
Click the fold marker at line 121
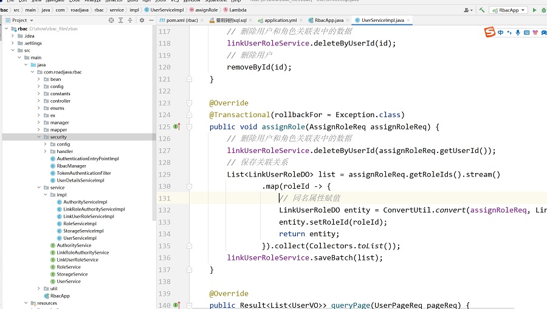pos(189,79)
